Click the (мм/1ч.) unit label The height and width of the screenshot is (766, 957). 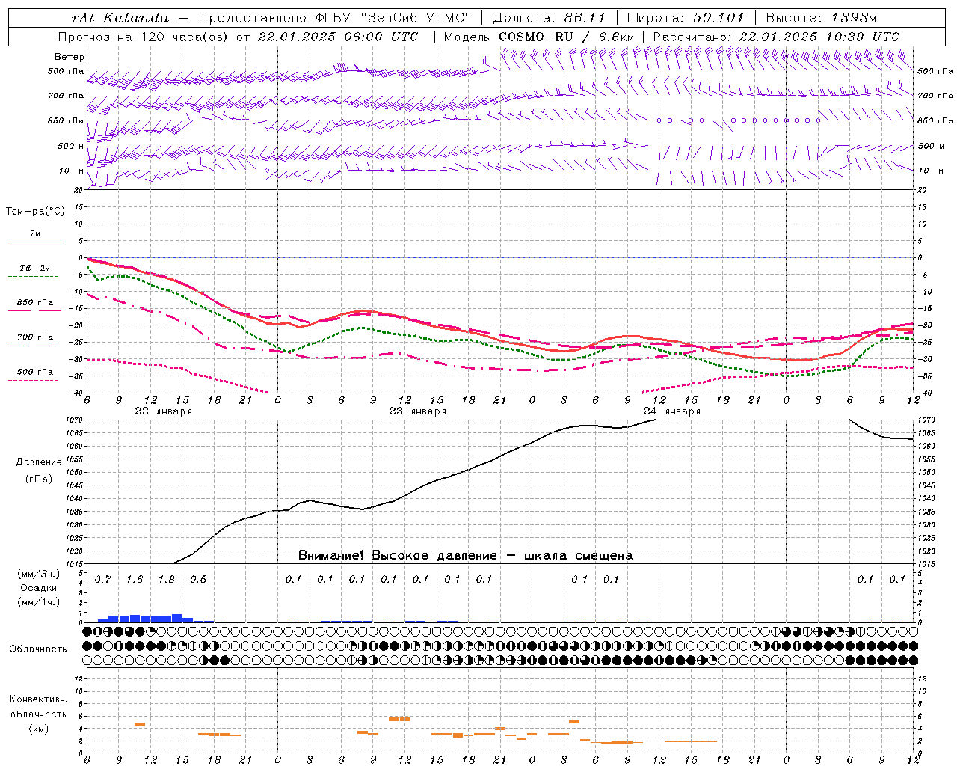pos(39,602)
